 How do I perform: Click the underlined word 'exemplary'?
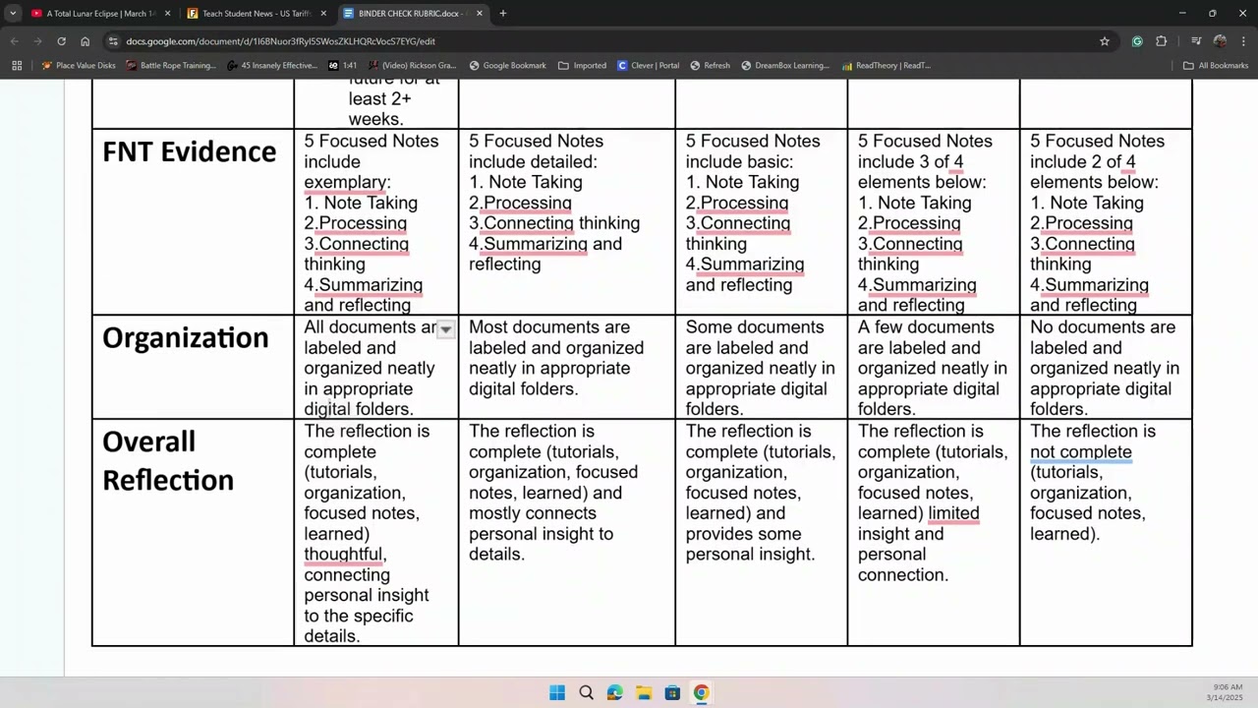346,182
